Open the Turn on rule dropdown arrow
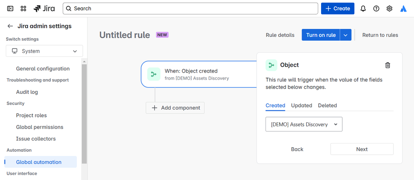The width and height of the screenshot is (414, 180). pyautogui.click(x=346, y=35)
